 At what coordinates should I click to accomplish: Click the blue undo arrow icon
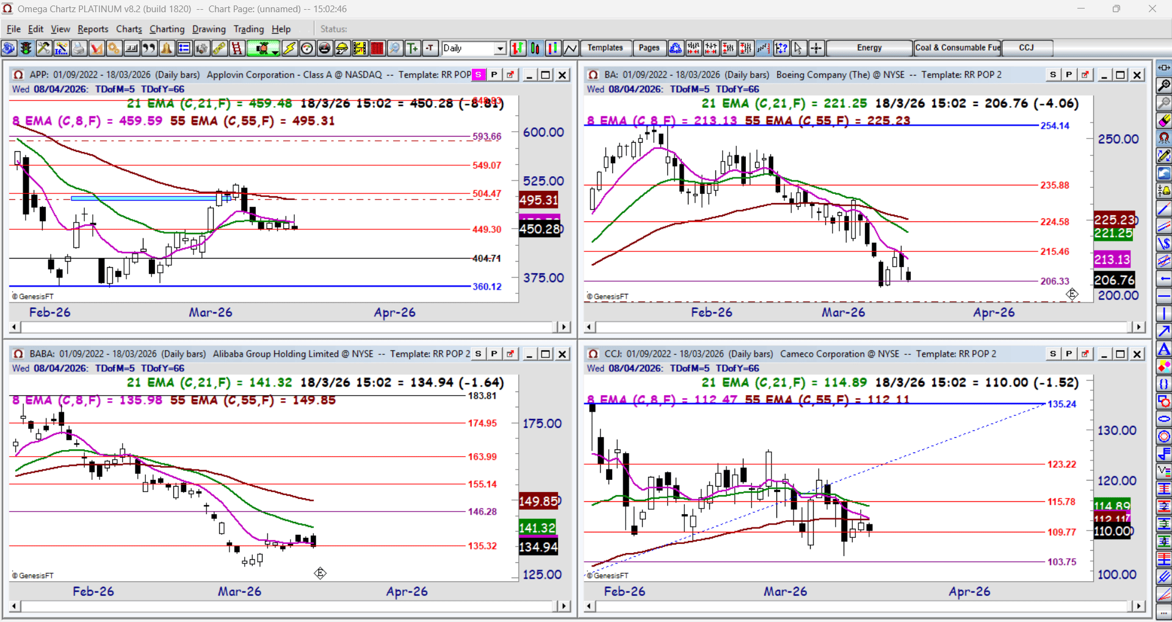pos(1164,174)
